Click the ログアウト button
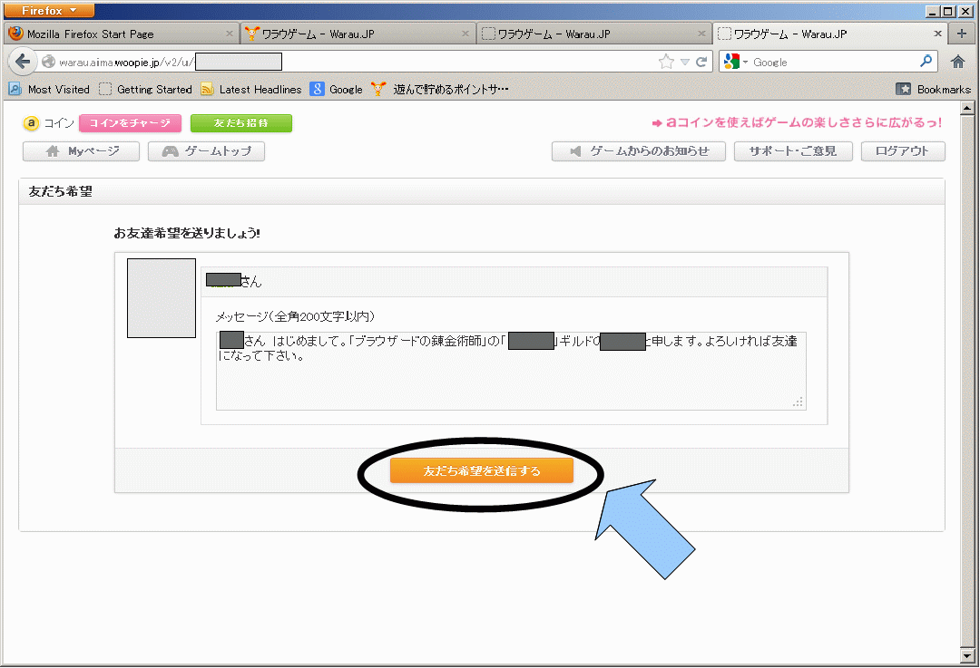The width and height of the screenshot is (980, 668). click(x=903, y=151)
